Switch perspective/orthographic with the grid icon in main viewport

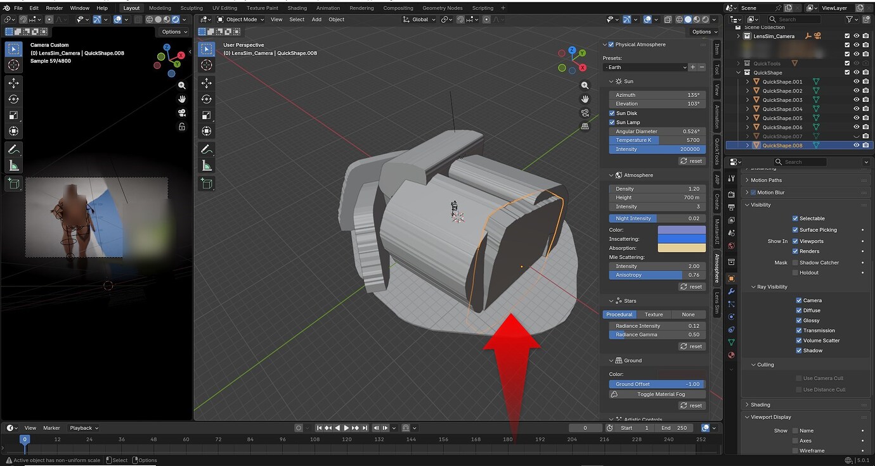point(585,127)
